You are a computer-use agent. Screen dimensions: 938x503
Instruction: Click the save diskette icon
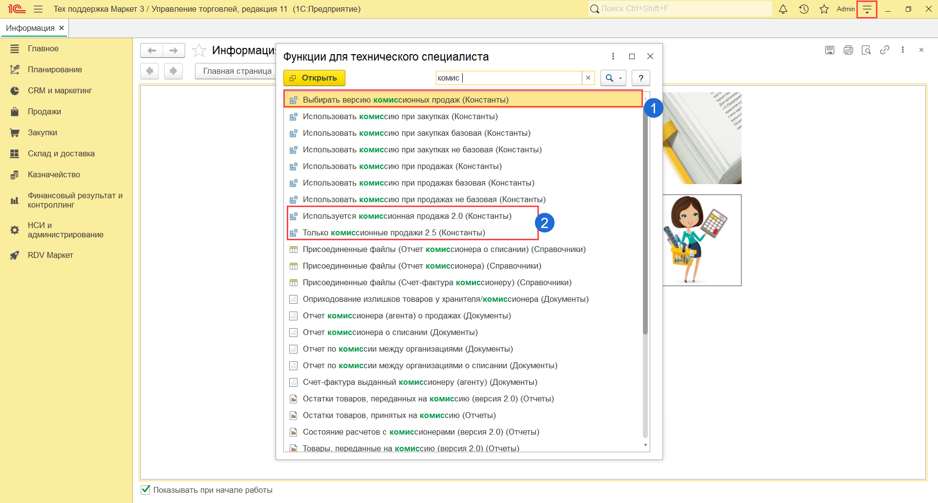point(830,50)
